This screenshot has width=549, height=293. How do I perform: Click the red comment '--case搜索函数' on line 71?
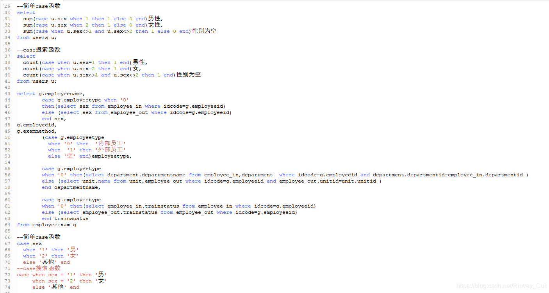39,268
